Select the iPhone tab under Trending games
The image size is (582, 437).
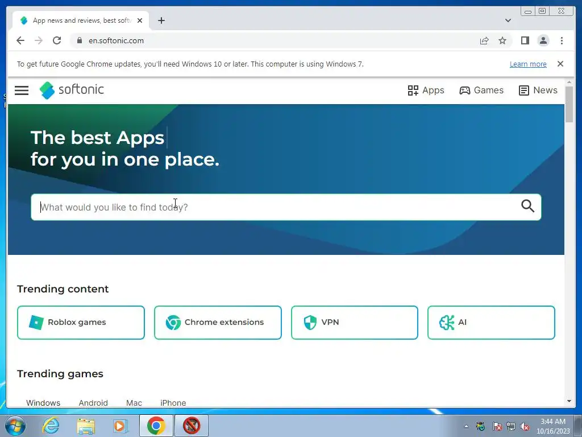click(x=173, y=403)
